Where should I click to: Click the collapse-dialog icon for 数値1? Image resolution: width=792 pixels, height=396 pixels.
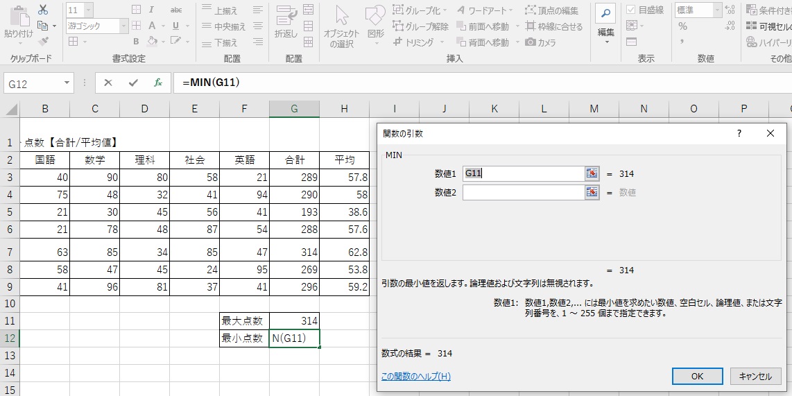pos(592,174)
